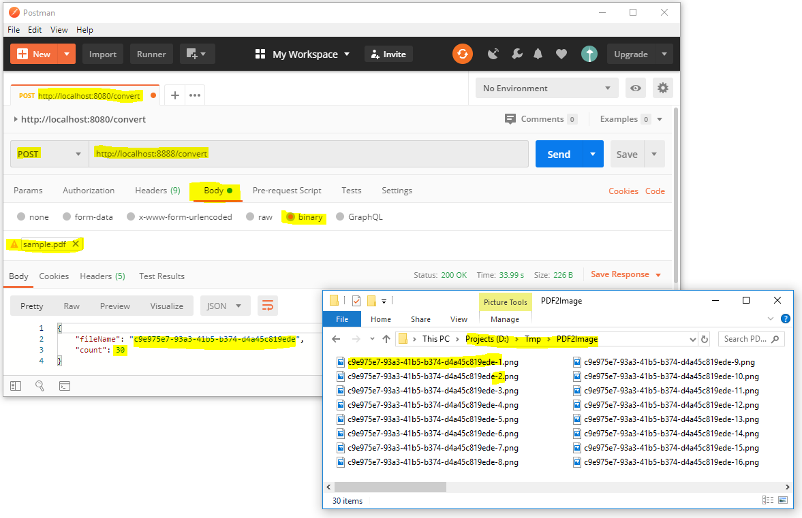Click the Runner button
802x518 pixels.
pos(151,54)
